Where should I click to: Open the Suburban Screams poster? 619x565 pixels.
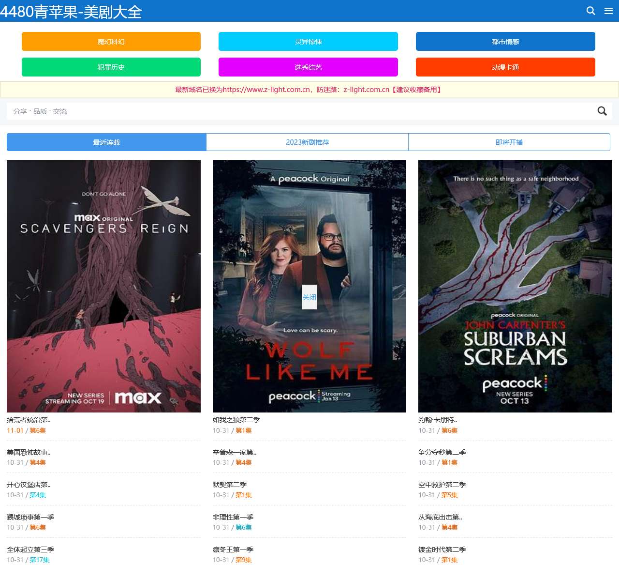pyautogui.click(x=515, y=286)
